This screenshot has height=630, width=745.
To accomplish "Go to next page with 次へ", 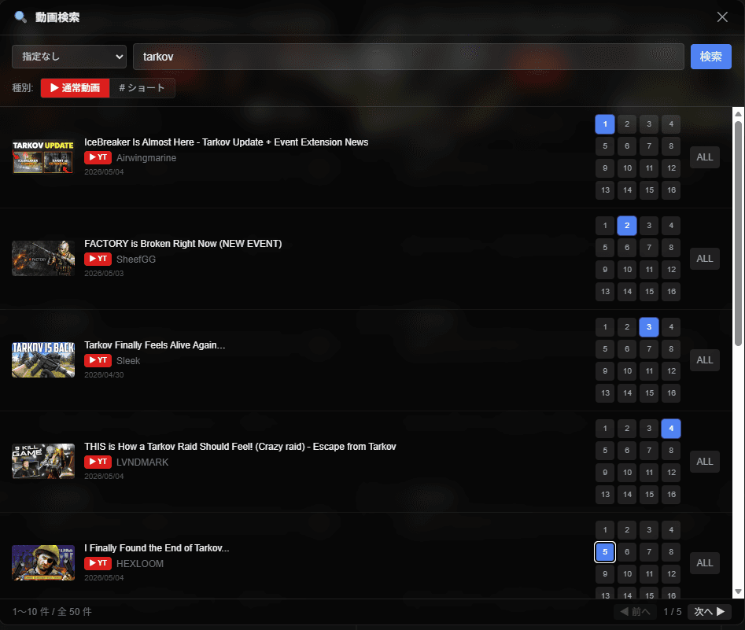I will (710, 611).
